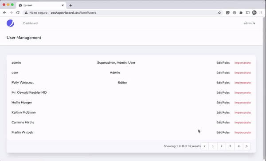
Task: Impersonate the account named user
Action: [243, 73]
